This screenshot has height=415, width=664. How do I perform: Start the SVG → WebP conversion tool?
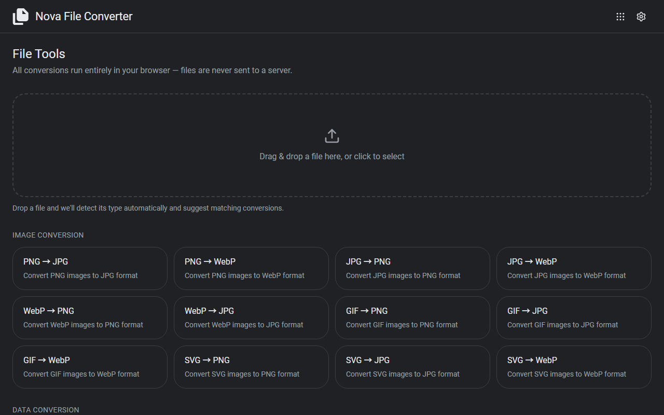coord(574,367)
